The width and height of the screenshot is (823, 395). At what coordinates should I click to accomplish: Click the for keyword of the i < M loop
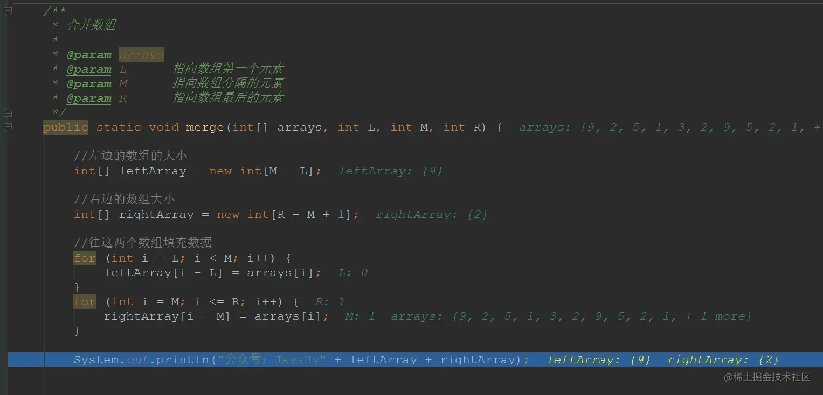tap(85, 258)
